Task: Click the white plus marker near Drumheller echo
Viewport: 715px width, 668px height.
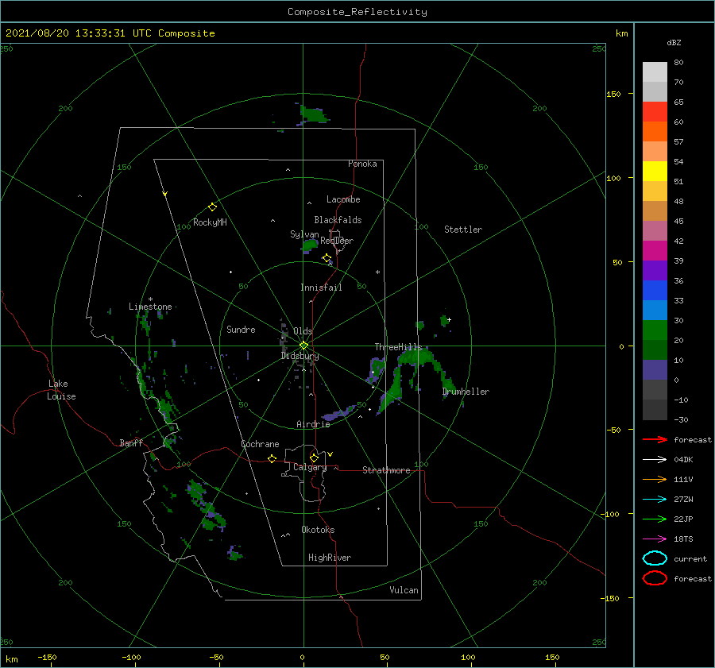Action: coord(449,319)
